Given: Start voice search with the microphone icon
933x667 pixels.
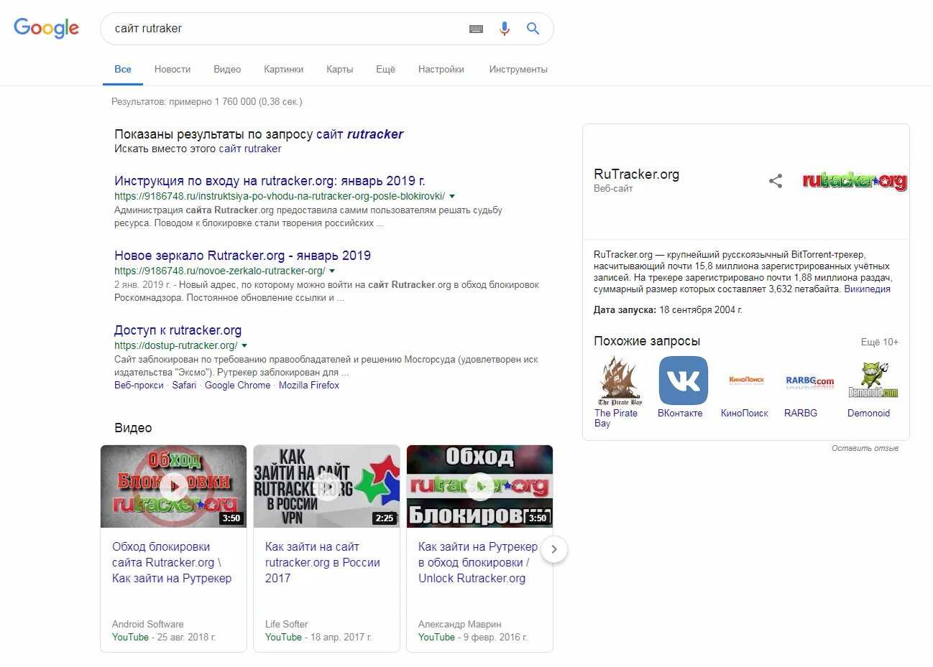Looking at the screenshot, I should (505, 29).
